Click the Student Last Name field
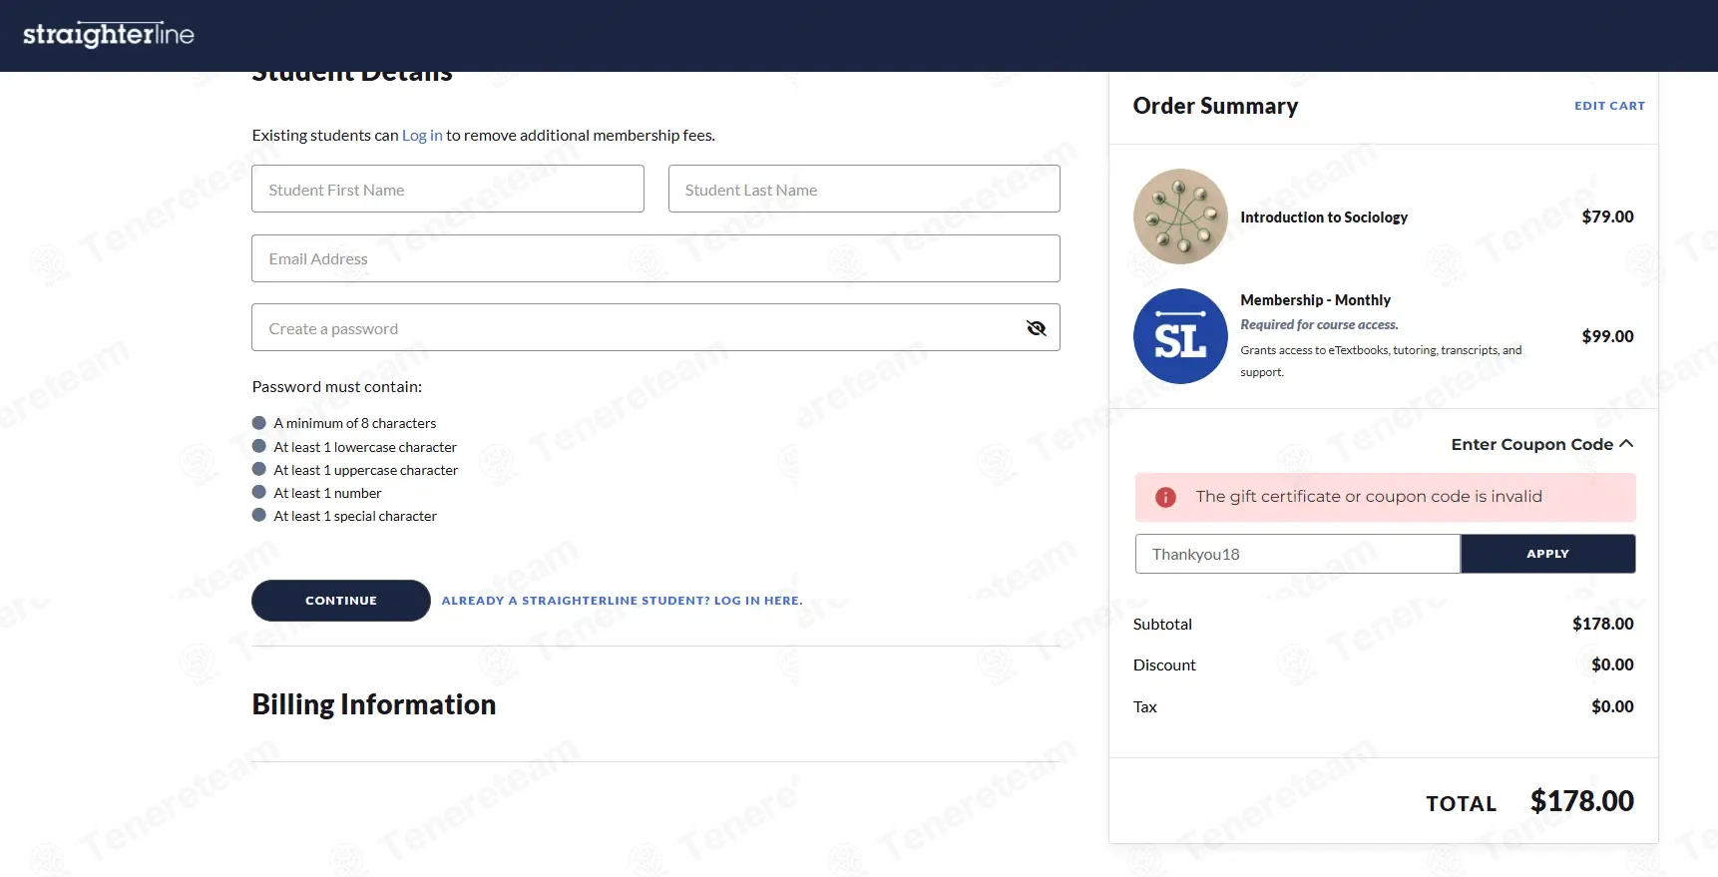 (864, 189)
